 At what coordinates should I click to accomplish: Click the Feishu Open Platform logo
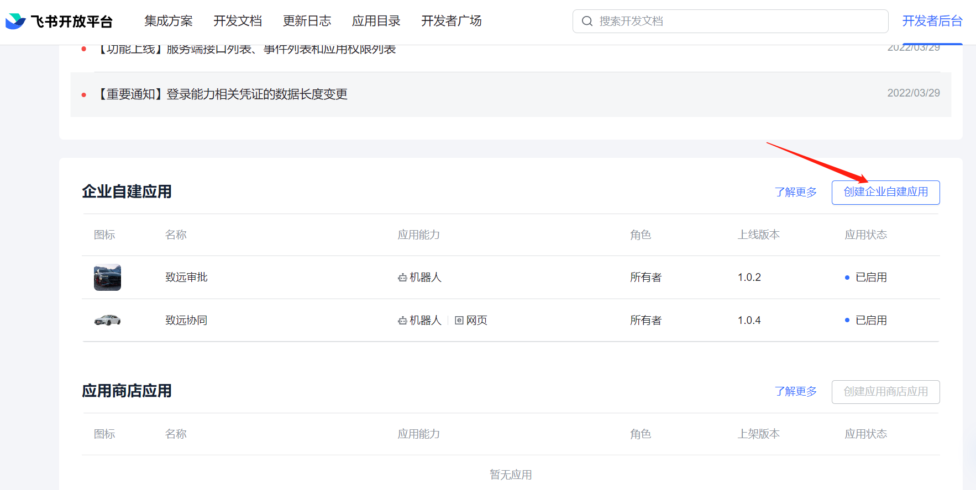pos(59,22)
